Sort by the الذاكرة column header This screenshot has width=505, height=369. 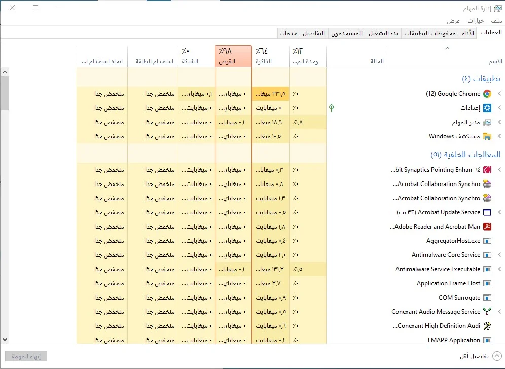(271, 56)
